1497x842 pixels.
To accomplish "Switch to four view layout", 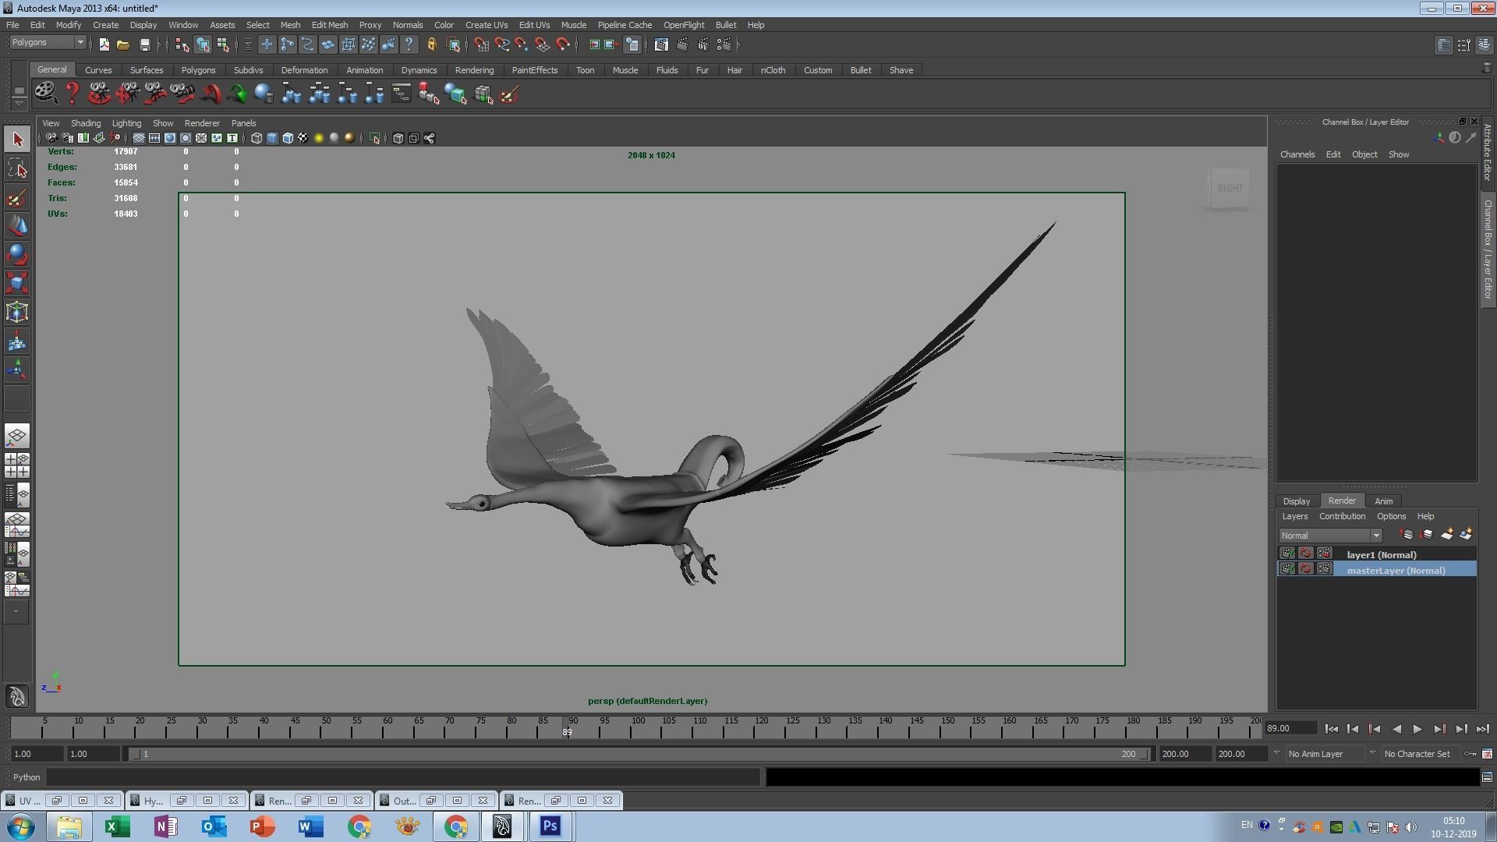I will point(17,465).
